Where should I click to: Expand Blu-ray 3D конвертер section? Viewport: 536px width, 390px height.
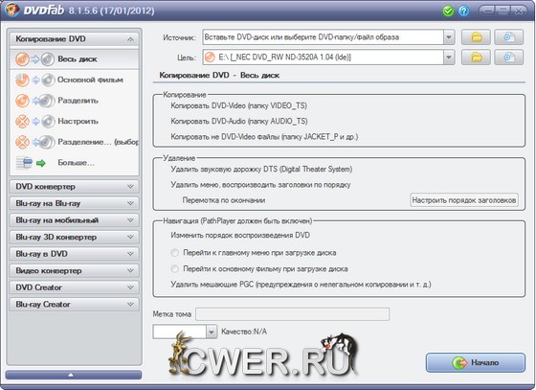(x=75, y=237)
